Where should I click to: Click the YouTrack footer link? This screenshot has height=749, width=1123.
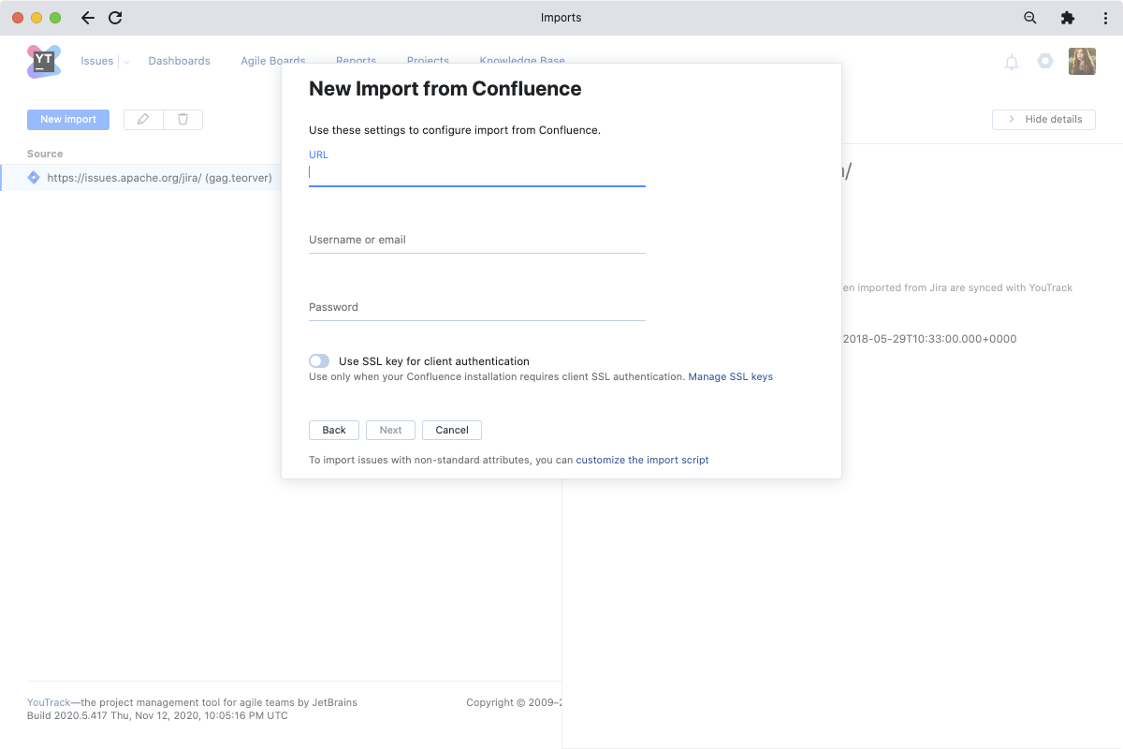point(49,702)
